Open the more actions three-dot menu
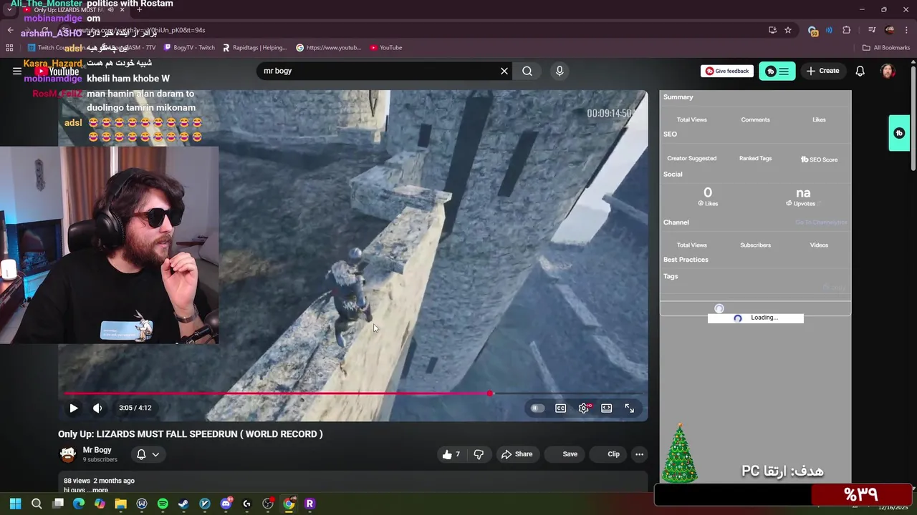This screenshot has height=515, width=917. click(639, 454)
